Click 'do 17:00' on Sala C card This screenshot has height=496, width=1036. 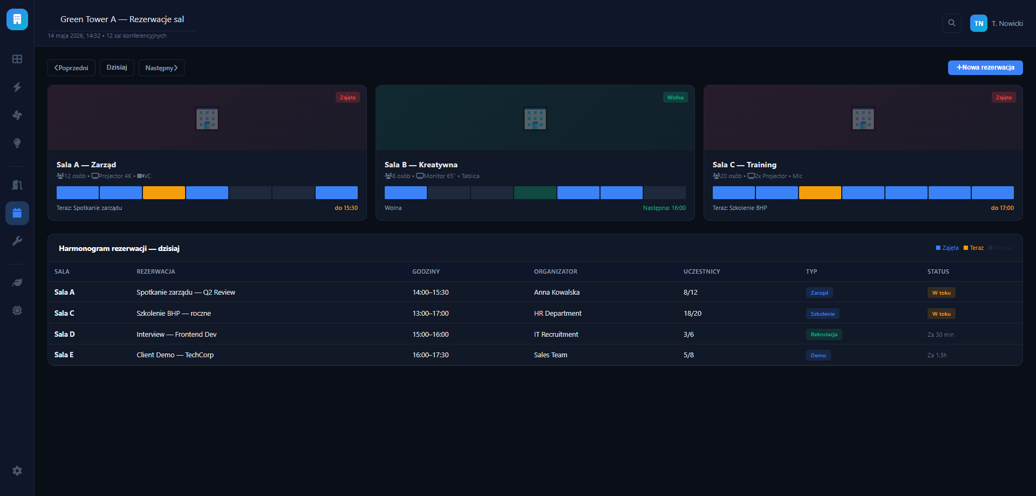click(x=1002, y=208)
